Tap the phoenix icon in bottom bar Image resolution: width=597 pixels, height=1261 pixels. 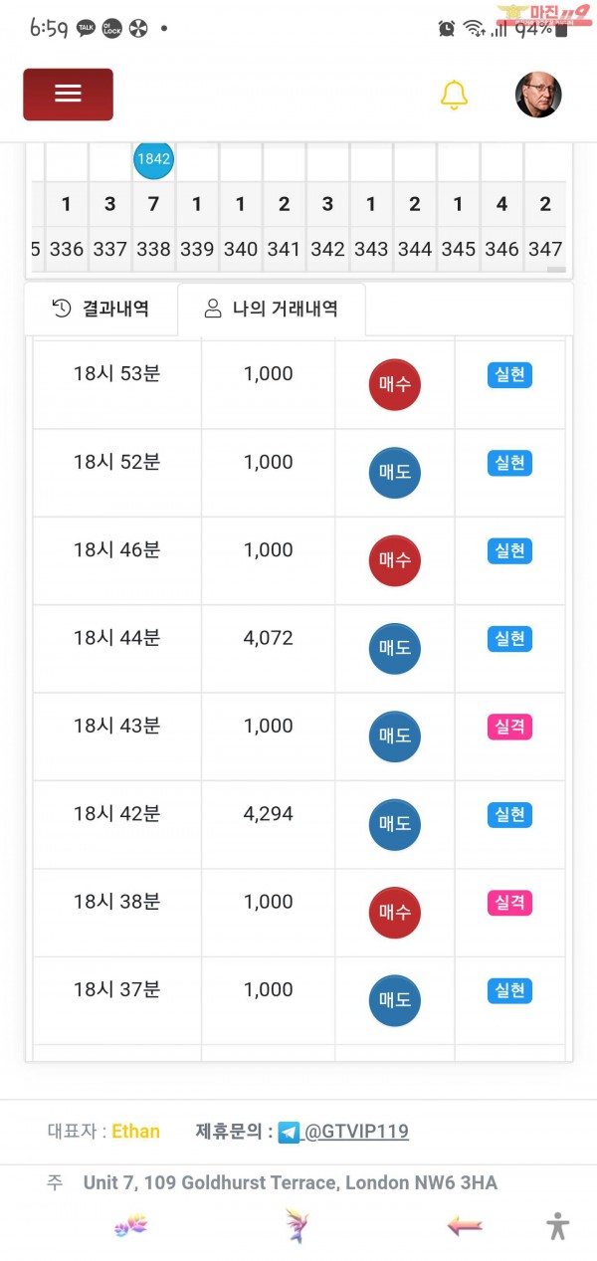pyautogui.click(x=297, y=1226)
